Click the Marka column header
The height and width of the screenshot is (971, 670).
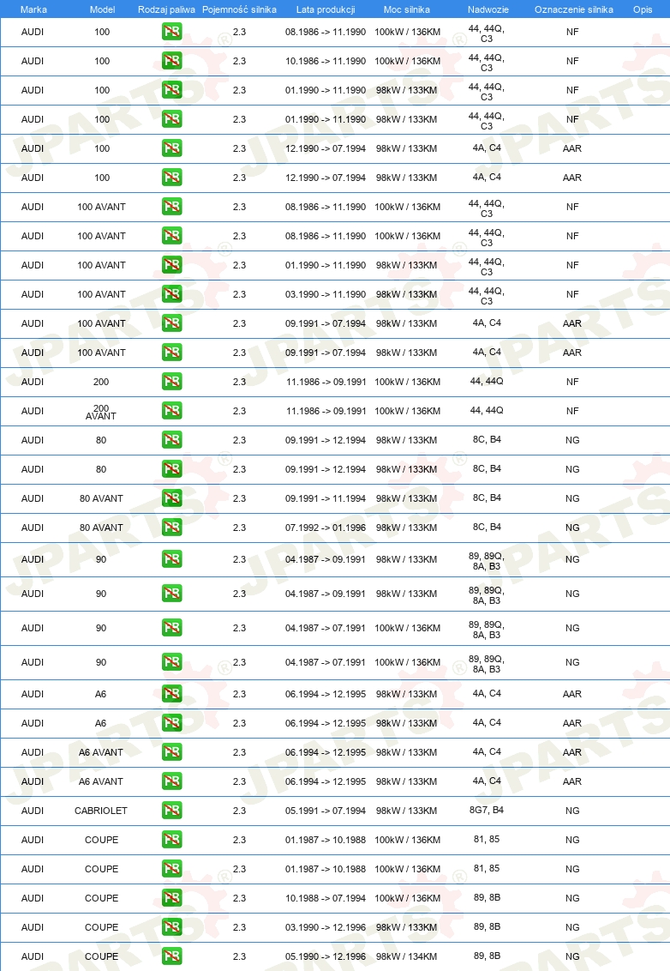coord(33,9)
